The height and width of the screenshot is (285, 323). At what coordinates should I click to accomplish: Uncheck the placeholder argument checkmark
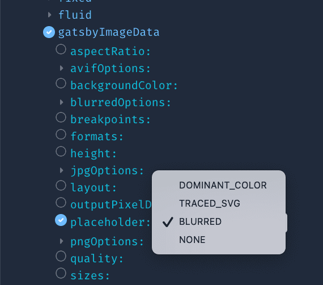[x=61, y=220]
